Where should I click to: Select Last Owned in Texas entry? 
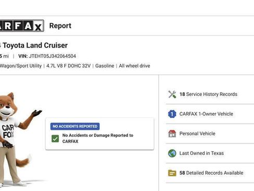[x=210, y=153]
